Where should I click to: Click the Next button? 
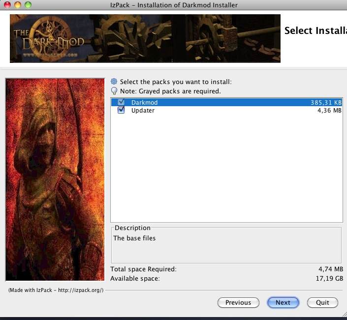coord(283,302)
